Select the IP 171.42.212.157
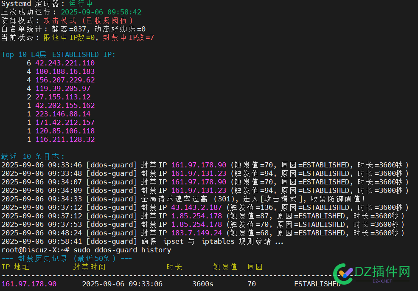Screen dimensions: 418x291 click(x=65, y=122)
